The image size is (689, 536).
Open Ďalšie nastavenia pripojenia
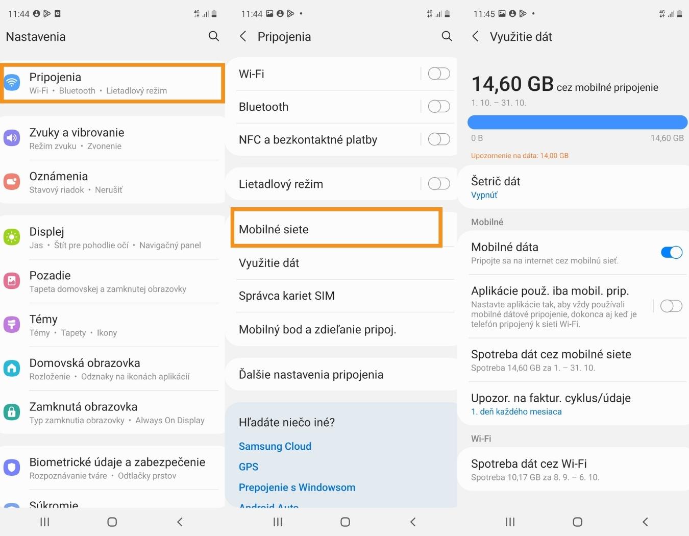[341, 374]
